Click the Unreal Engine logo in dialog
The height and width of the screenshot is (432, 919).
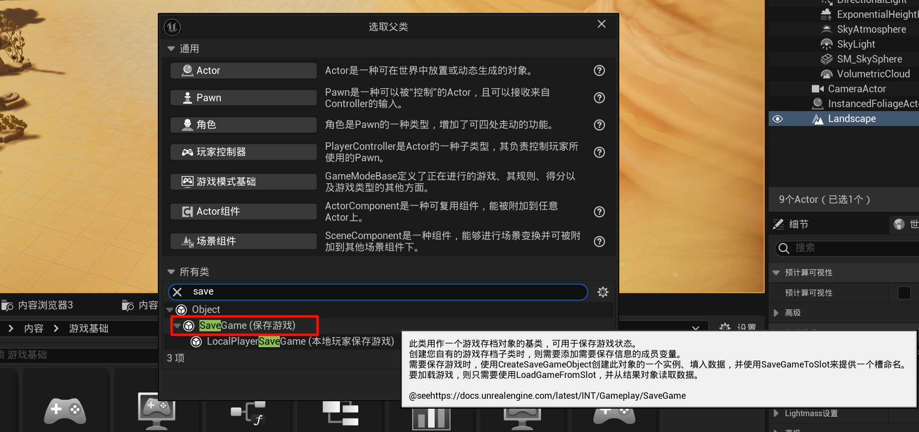click(172, 27)
